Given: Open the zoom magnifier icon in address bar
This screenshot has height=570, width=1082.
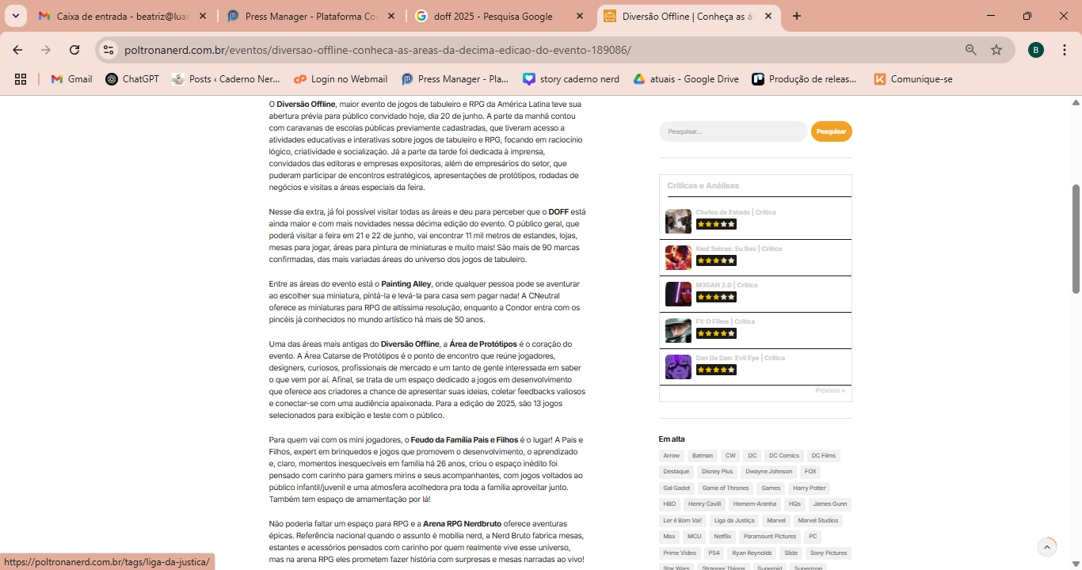Looking at the screenshot, I should 970,50.
